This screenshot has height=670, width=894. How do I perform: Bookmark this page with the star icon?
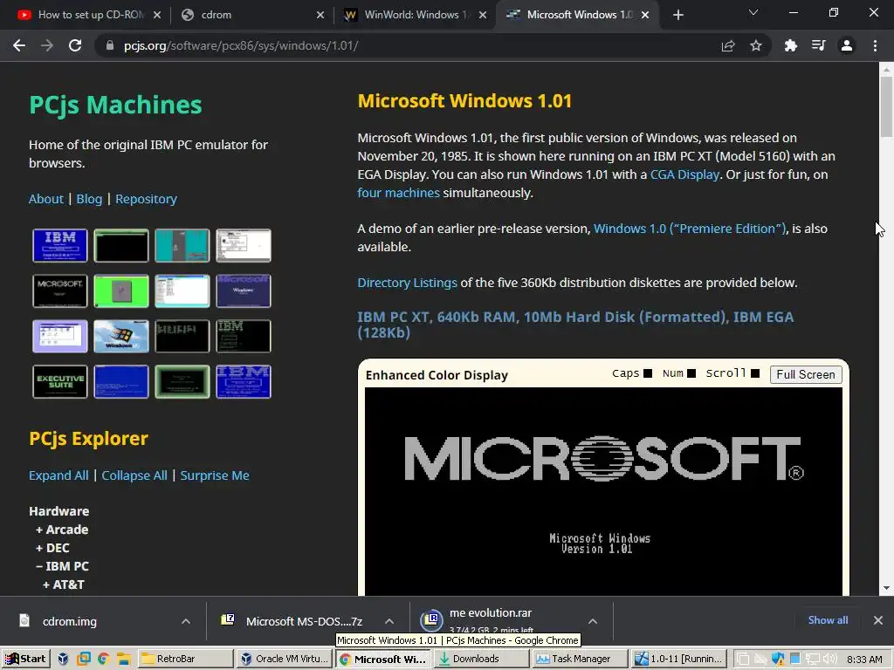756,45
